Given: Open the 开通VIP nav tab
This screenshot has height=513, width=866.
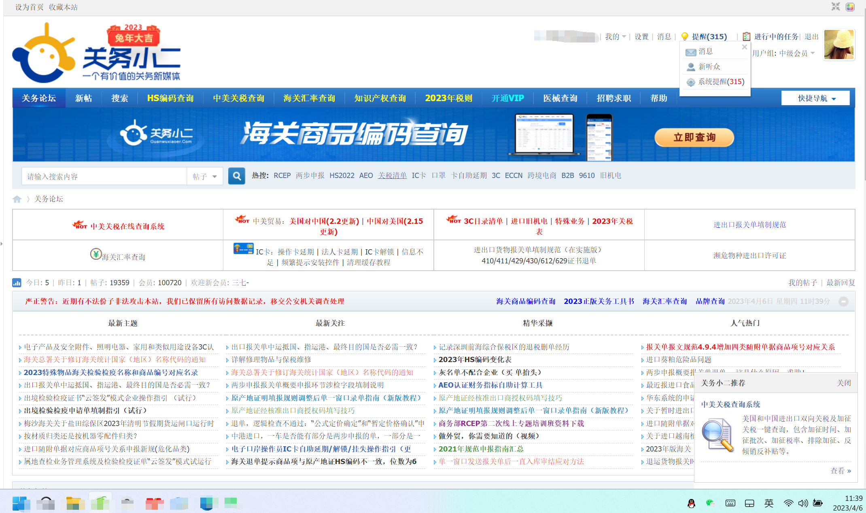Looking at the screenshot, I should tap(507, 98).
